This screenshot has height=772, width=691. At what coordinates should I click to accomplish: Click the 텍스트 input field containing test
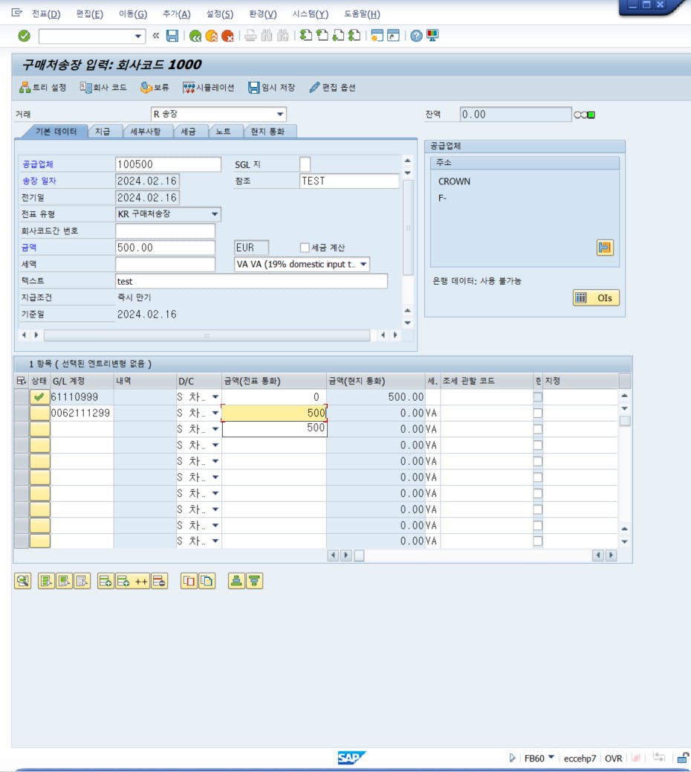pyautogui.click(x=251, y=281)
